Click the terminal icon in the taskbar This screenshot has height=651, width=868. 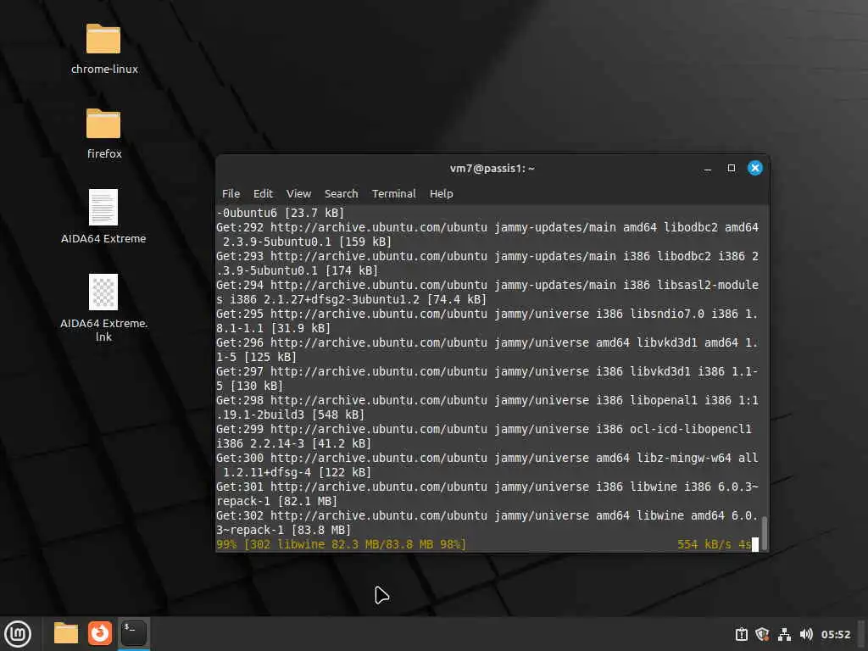[134, 633]
